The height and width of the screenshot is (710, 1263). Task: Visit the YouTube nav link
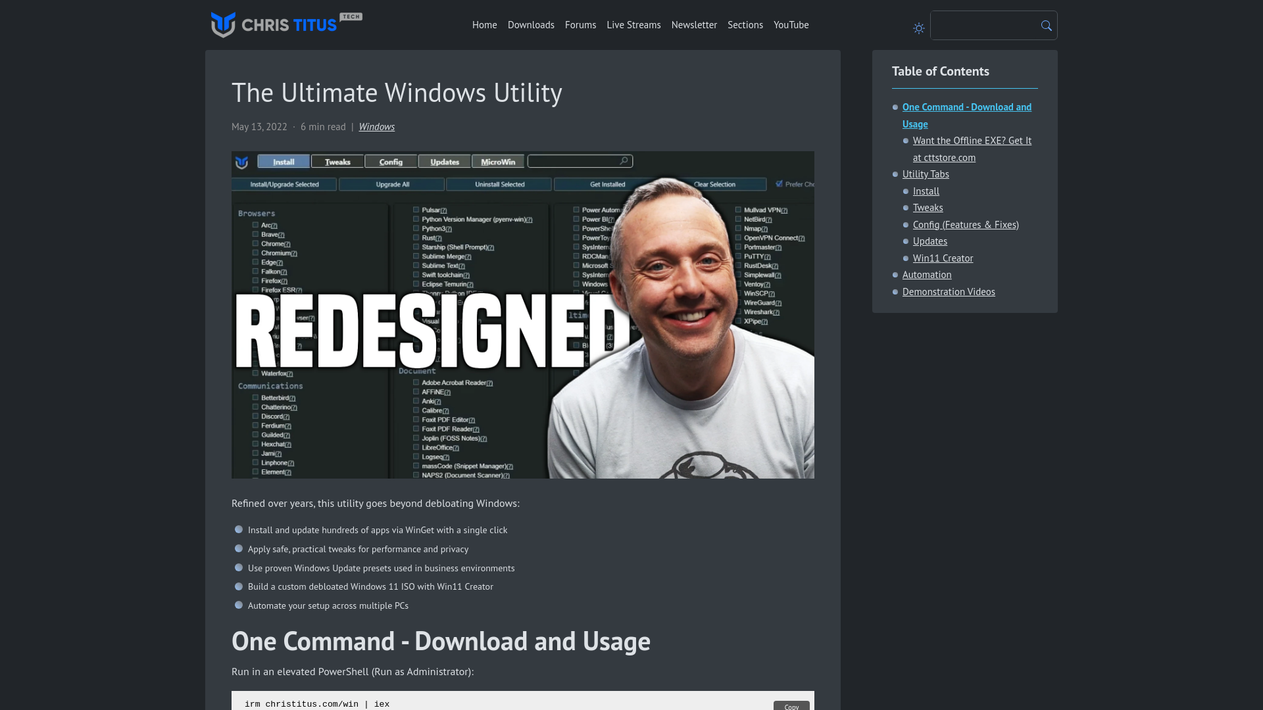point(791,25)
